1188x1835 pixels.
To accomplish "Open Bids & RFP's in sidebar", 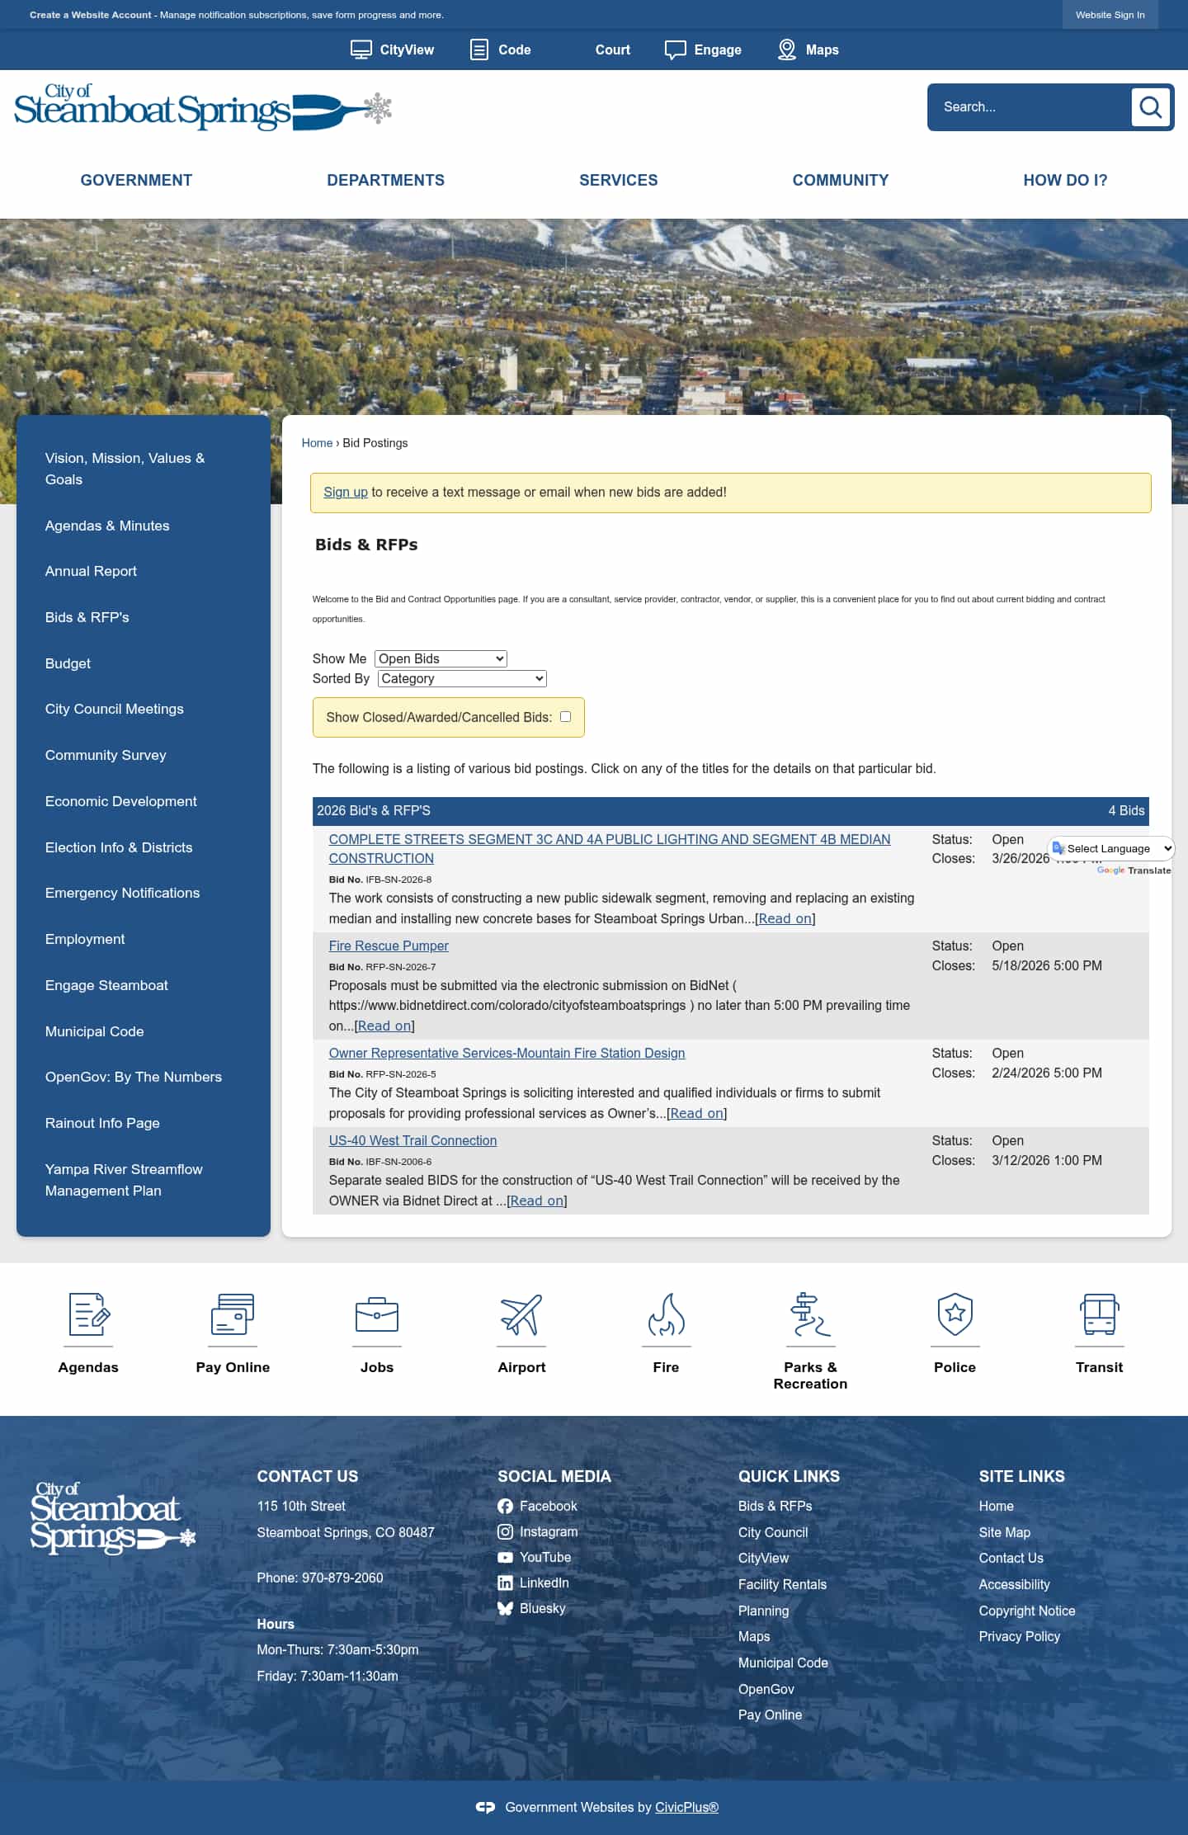I will (x=87, y=617).
